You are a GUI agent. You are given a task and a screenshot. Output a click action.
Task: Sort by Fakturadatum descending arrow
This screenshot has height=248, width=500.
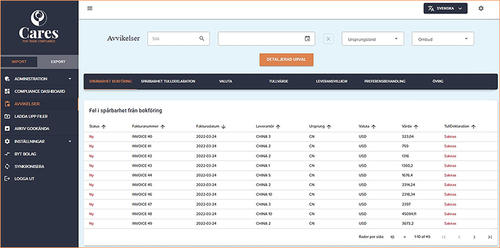click(224, 127)
